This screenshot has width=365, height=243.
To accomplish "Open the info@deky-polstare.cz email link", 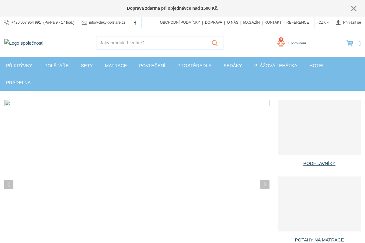I will (107, 22).
